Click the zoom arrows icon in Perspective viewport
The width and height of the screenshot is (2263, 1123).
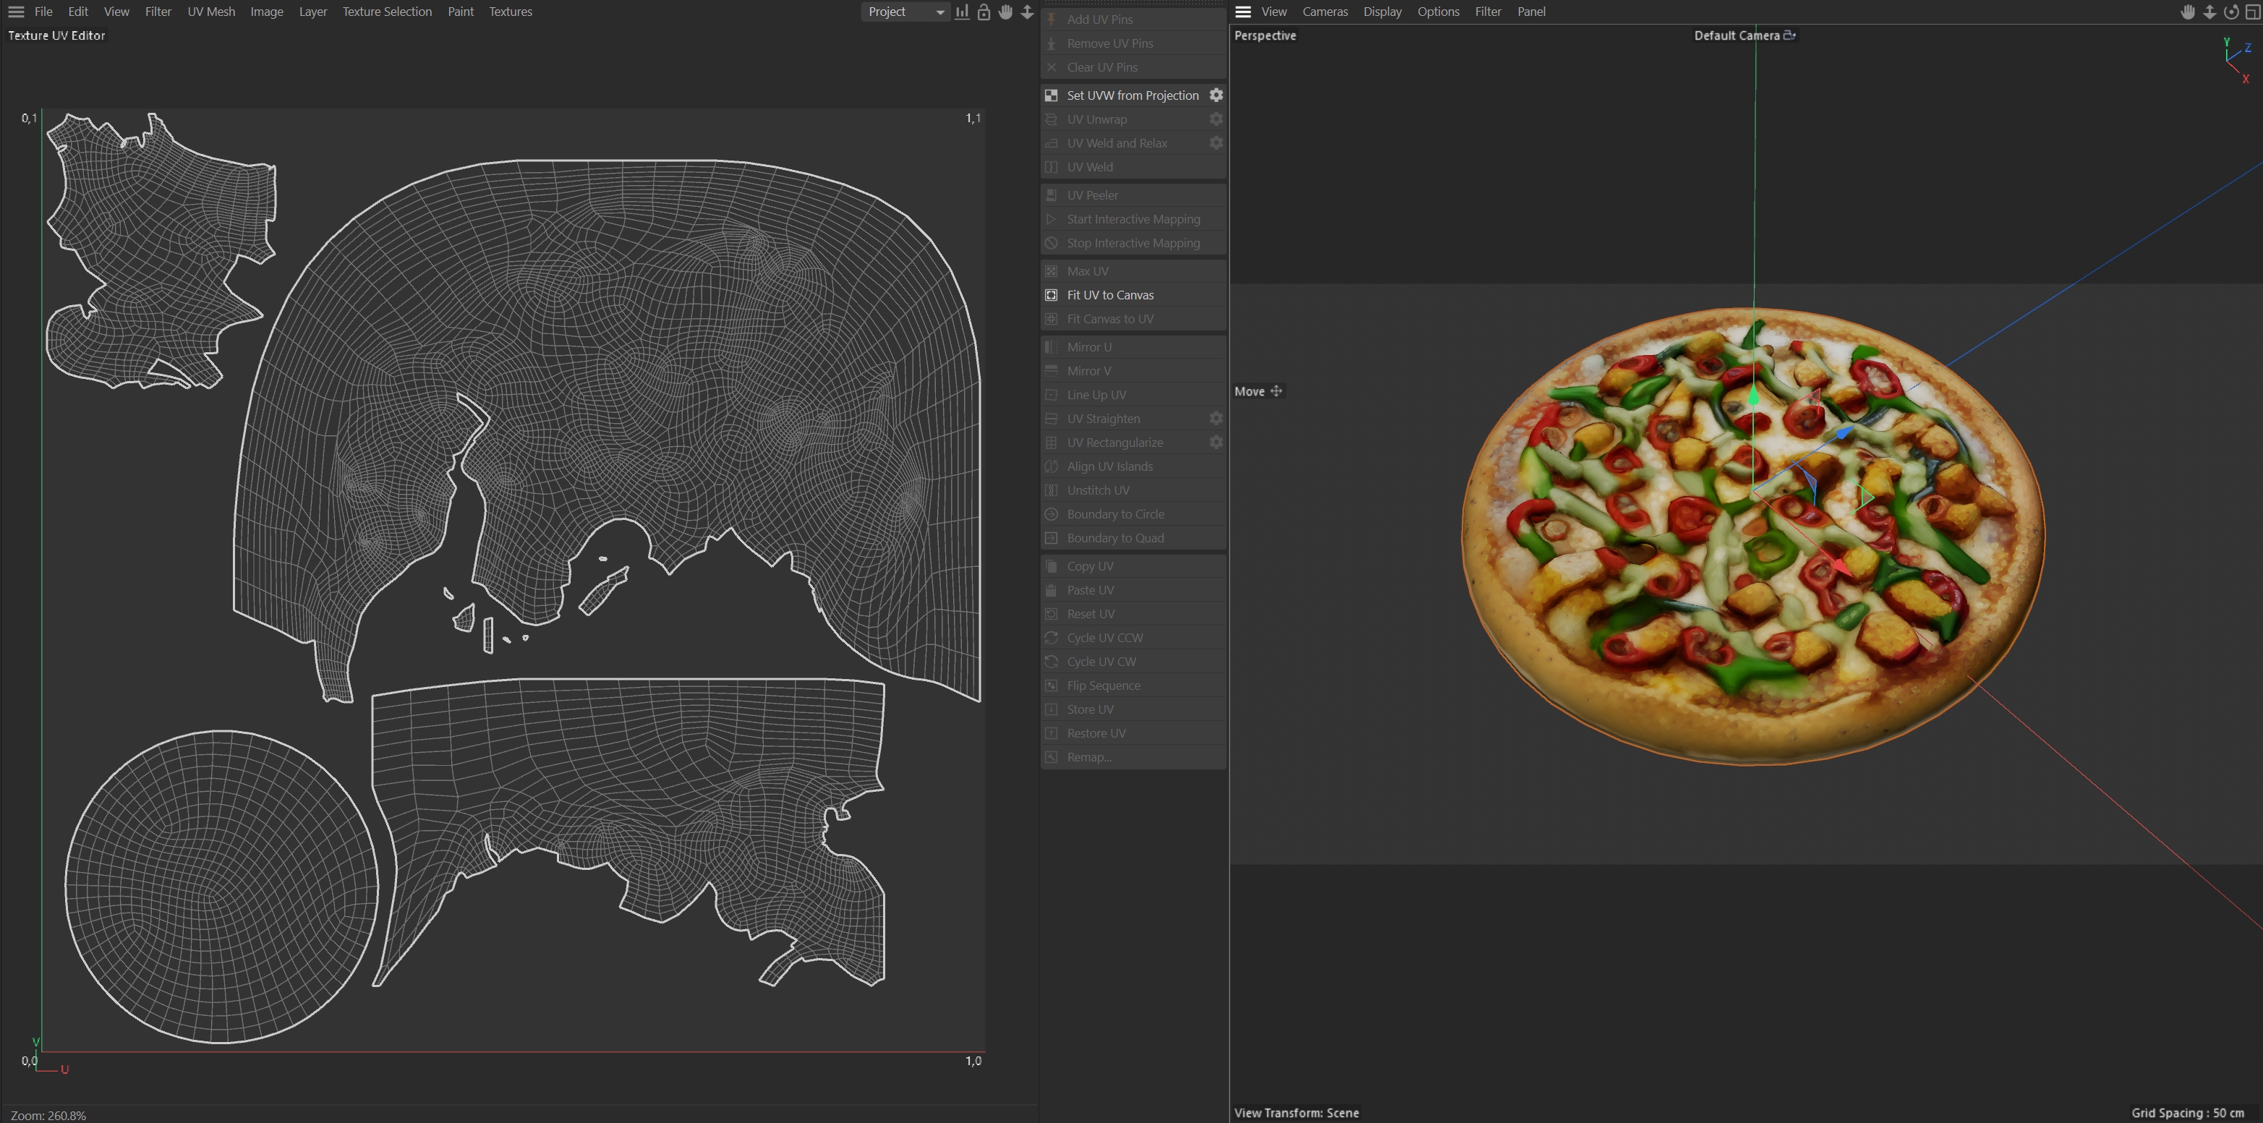coord(2209,12)
